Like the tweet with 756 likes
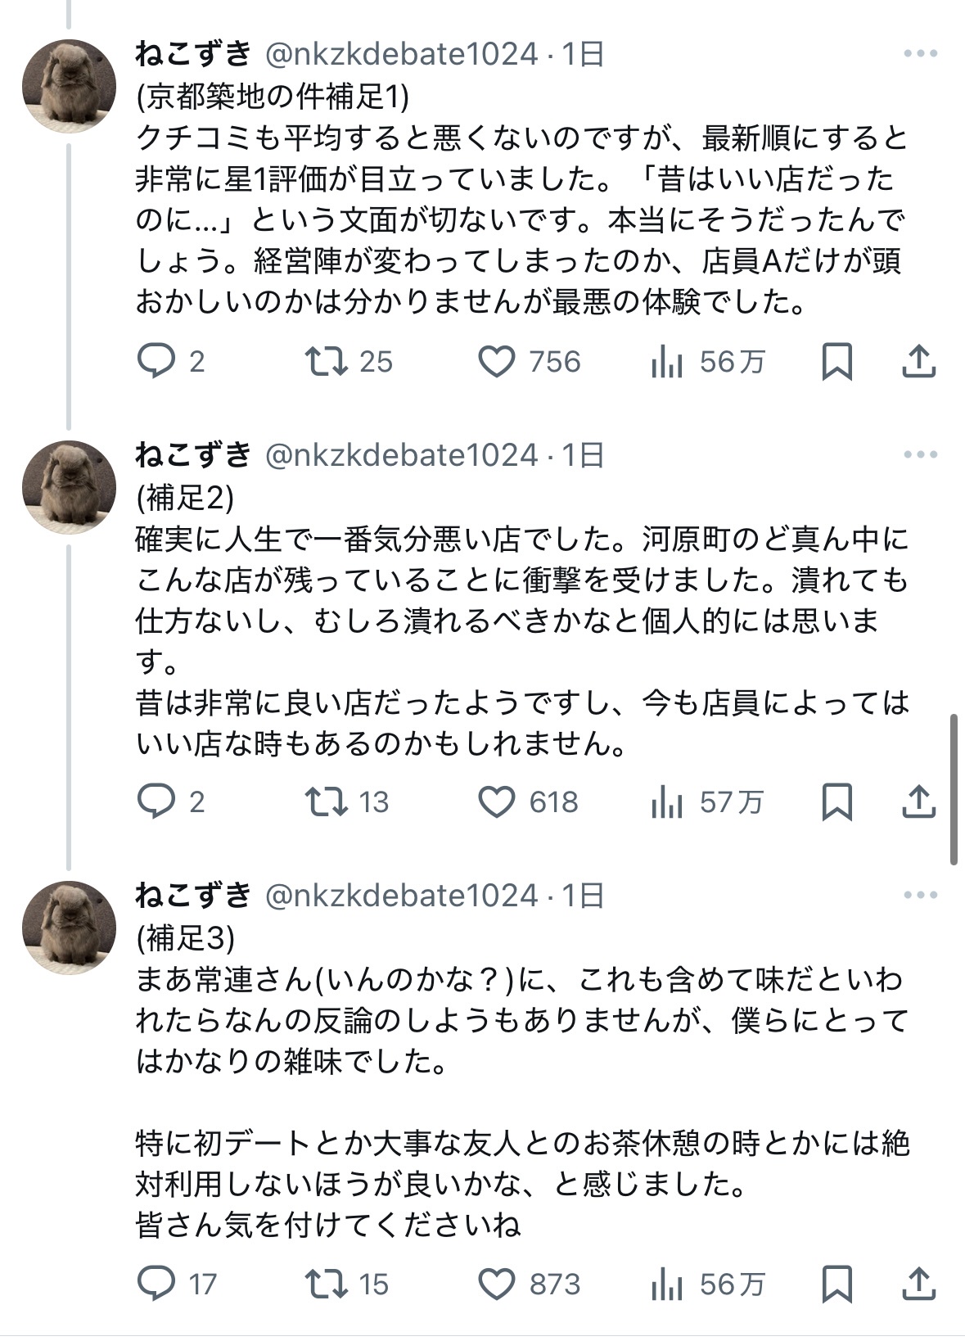The height and width of the screenshot is (1341, 965). (x=497, y=361)
